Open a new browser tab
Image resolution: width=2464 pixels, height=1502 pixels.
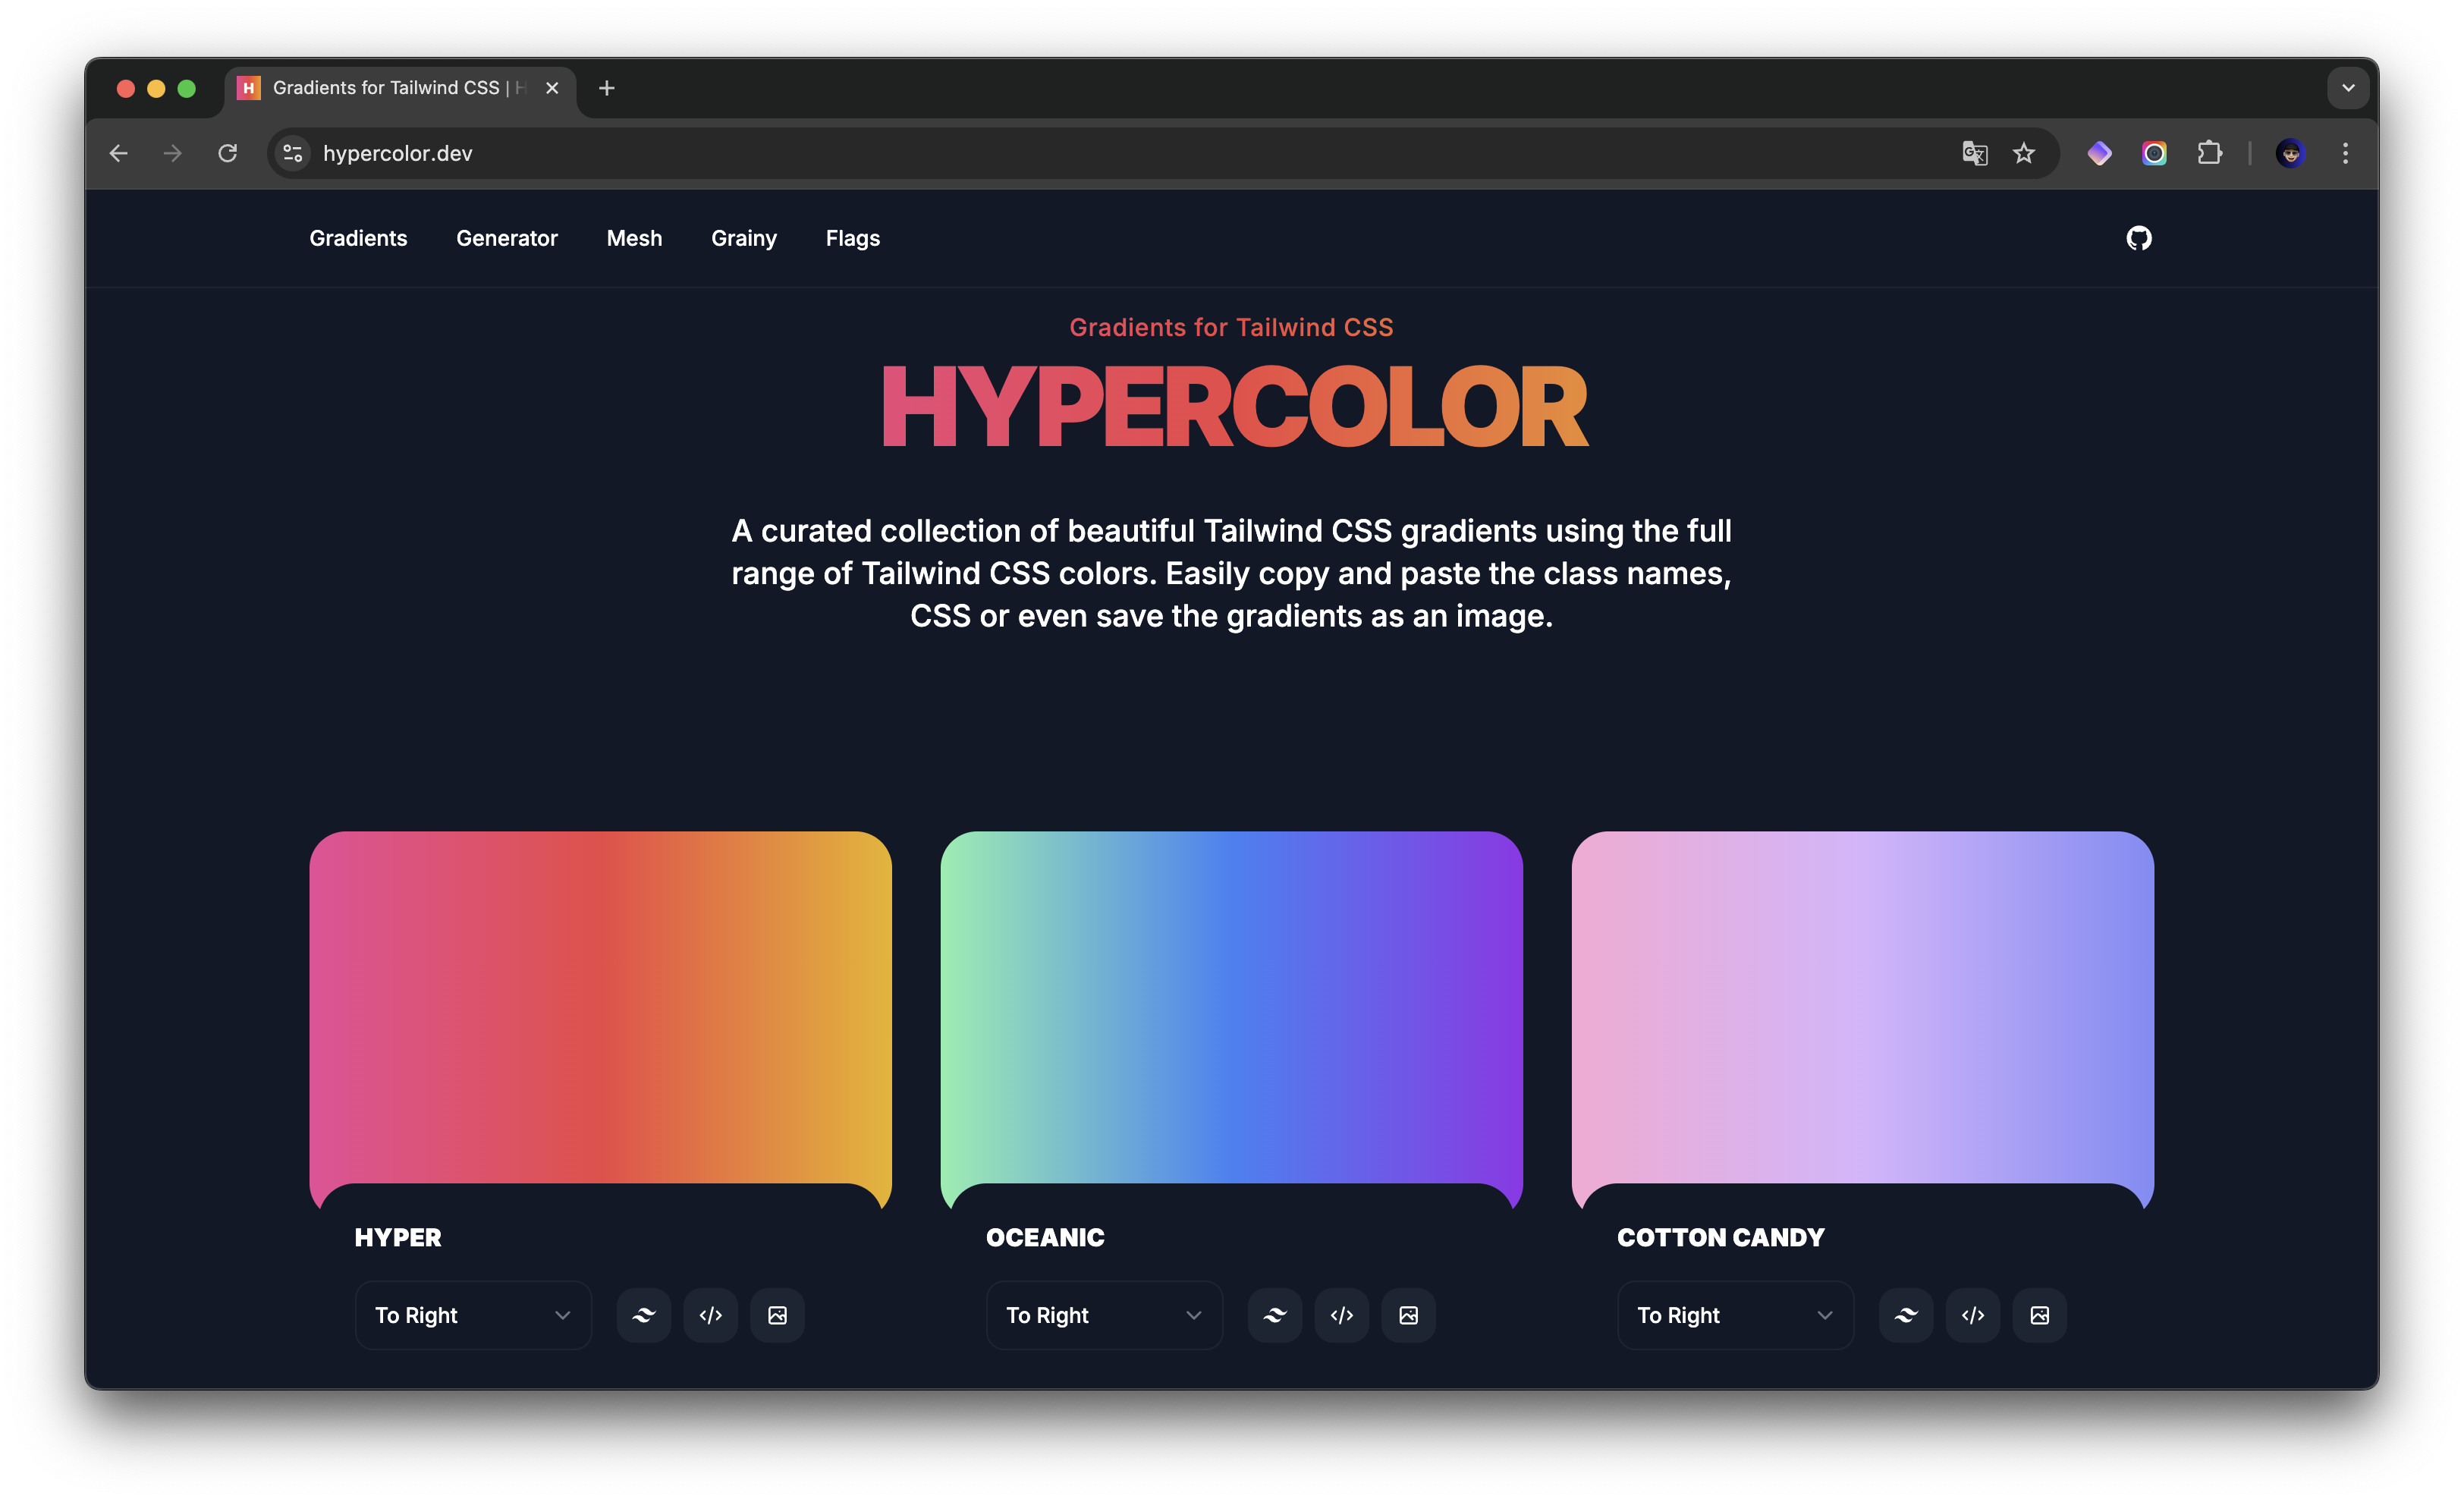607,88
